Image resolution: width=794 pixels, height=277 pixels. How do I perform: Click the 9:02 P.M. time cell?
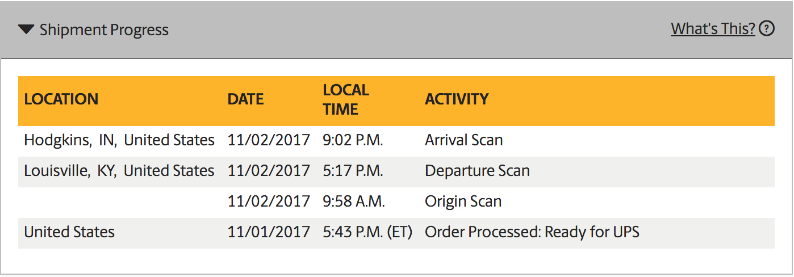pyautogui.click(x=353, y=140)
